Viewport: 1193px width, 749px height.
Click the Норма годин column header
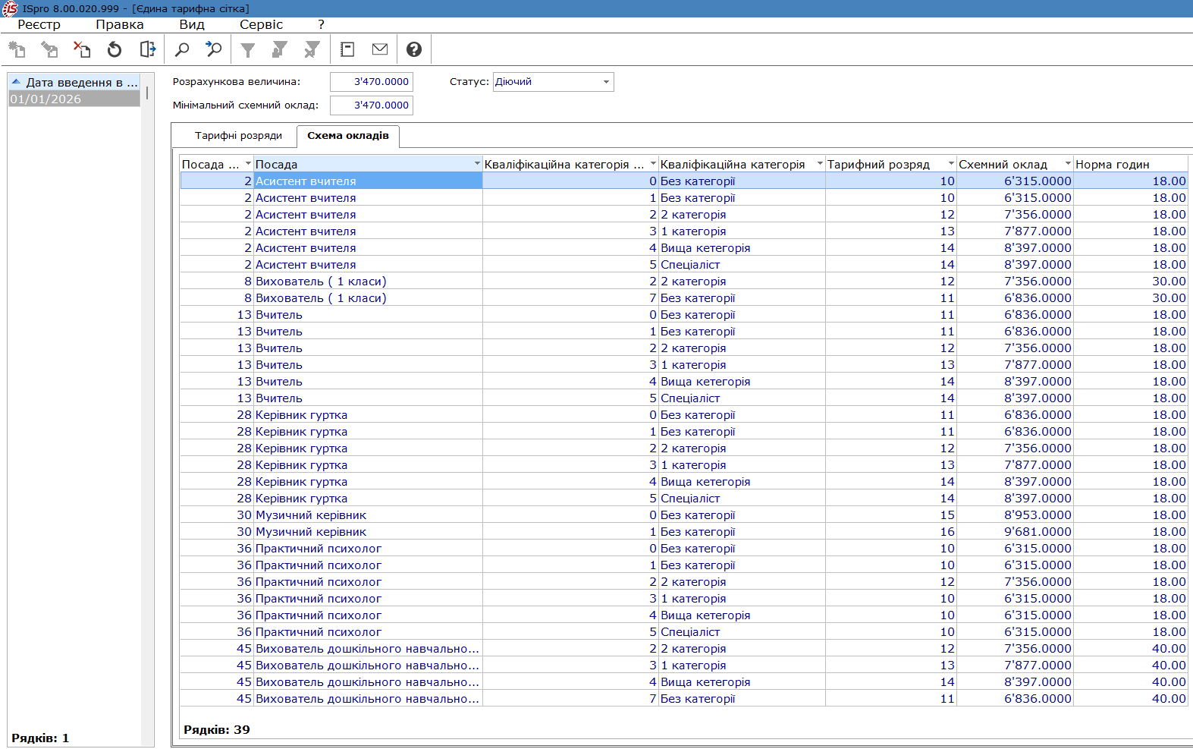(x=1130, y=164)
